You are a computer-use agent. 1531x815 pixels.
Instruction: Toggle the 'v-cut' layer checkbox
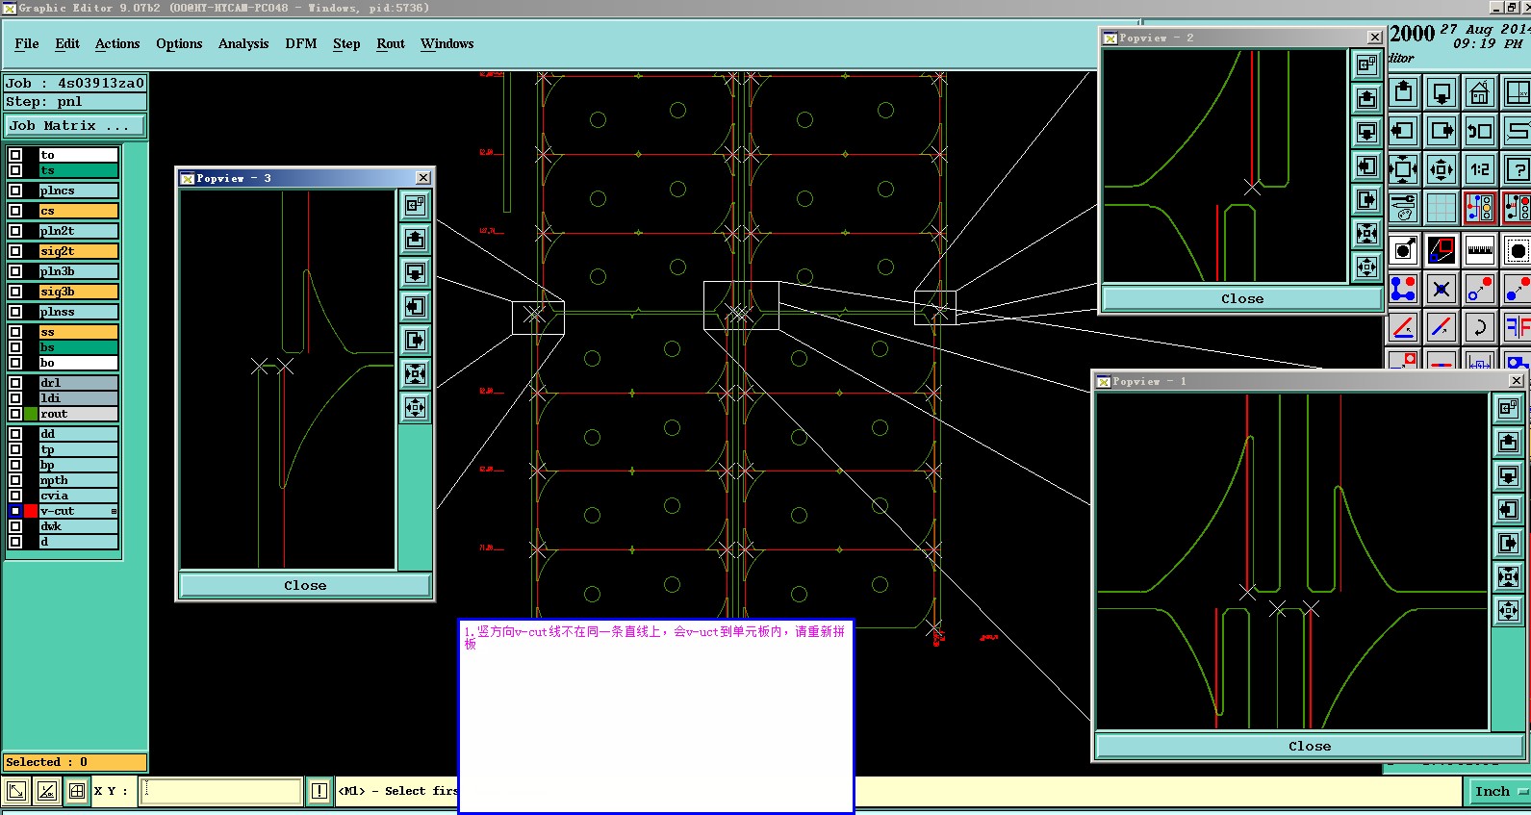(15, 511)
